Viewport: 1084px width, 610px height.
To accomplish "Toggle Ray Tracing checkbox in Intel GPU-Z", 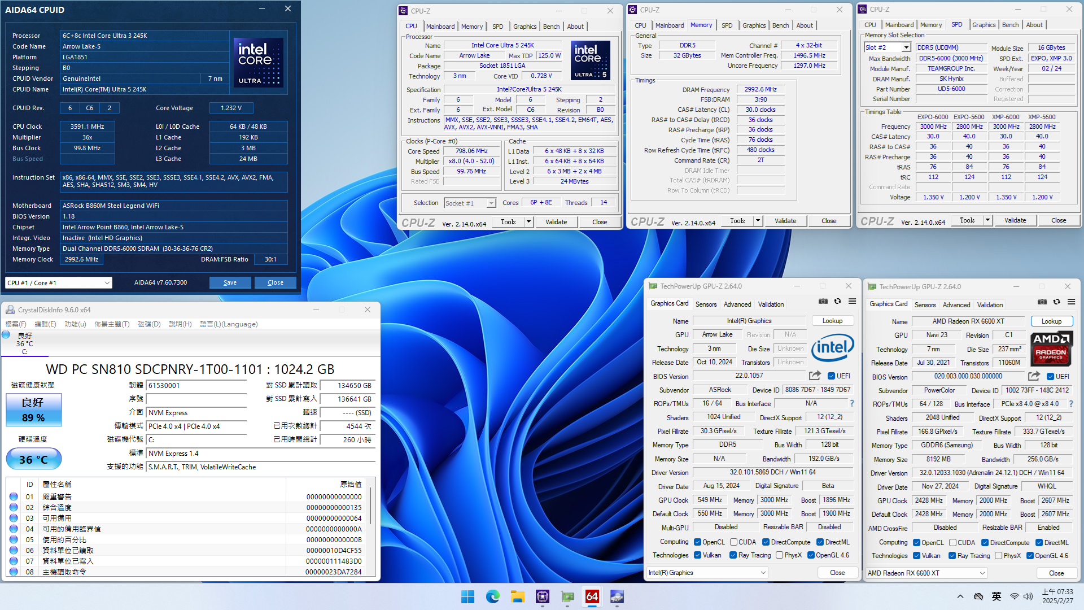I will [x=733, y=555].
